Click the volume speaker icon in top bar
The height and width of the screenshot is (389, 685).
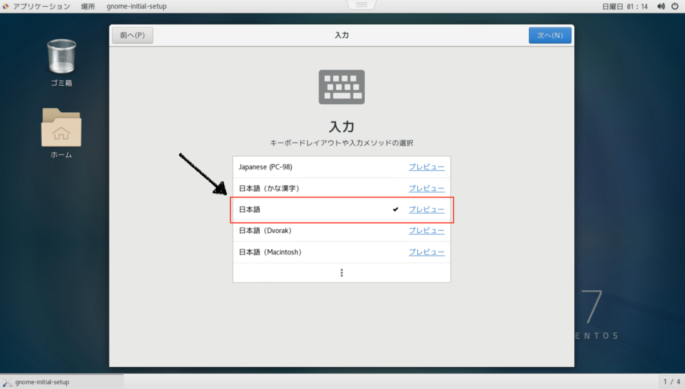pyautogui.click(x=661, y=6)
